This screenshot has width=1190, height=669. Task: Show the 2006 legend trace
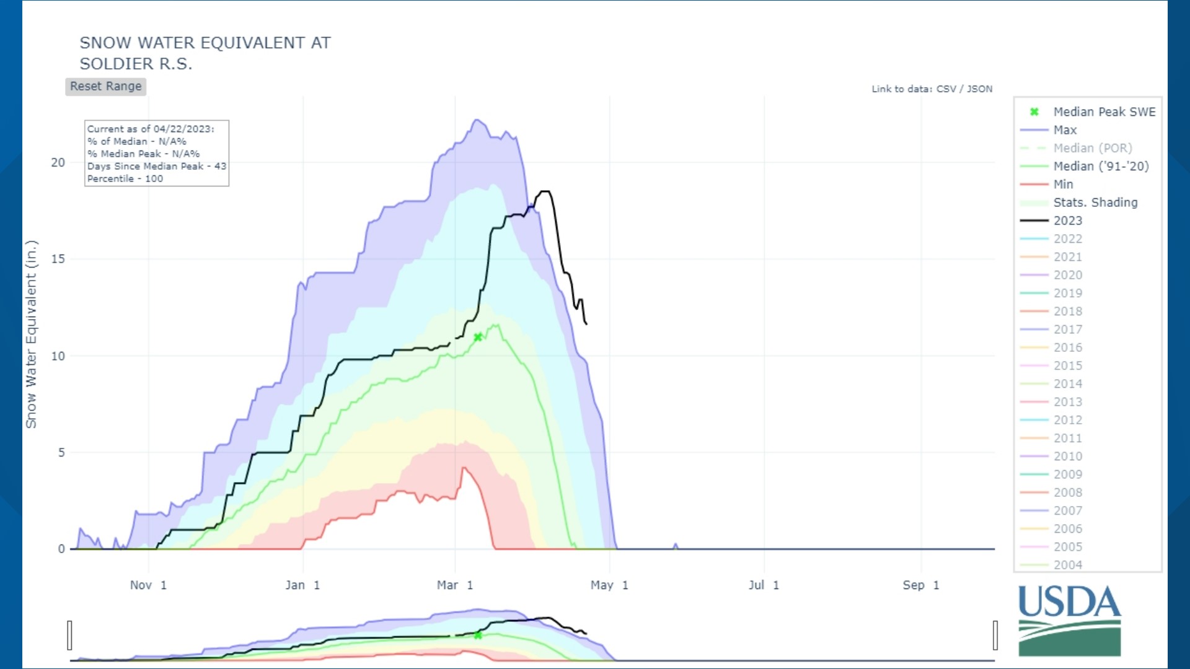click(1067, 528)
